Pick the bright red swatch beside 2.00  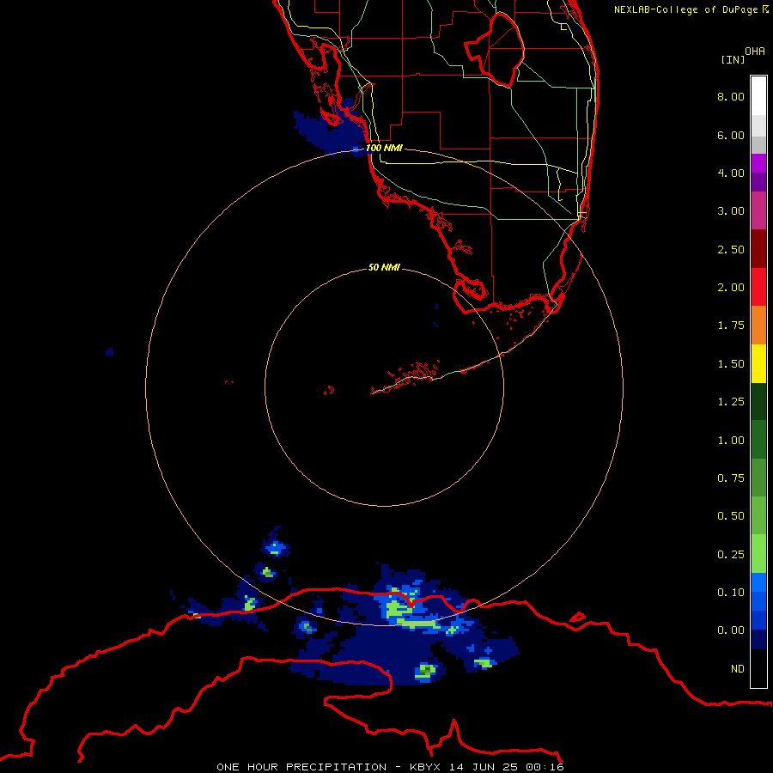click(758, 287)
